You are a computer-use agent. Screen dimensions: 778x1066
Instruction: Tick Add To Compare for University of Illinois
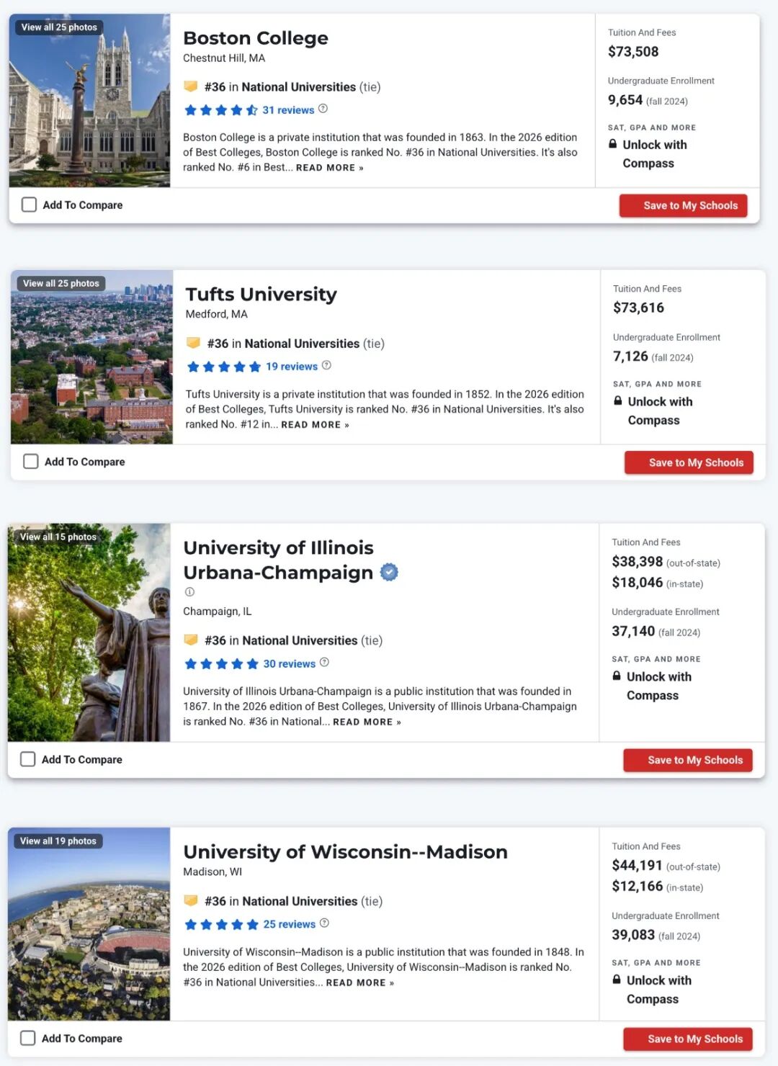pos(28,759)
